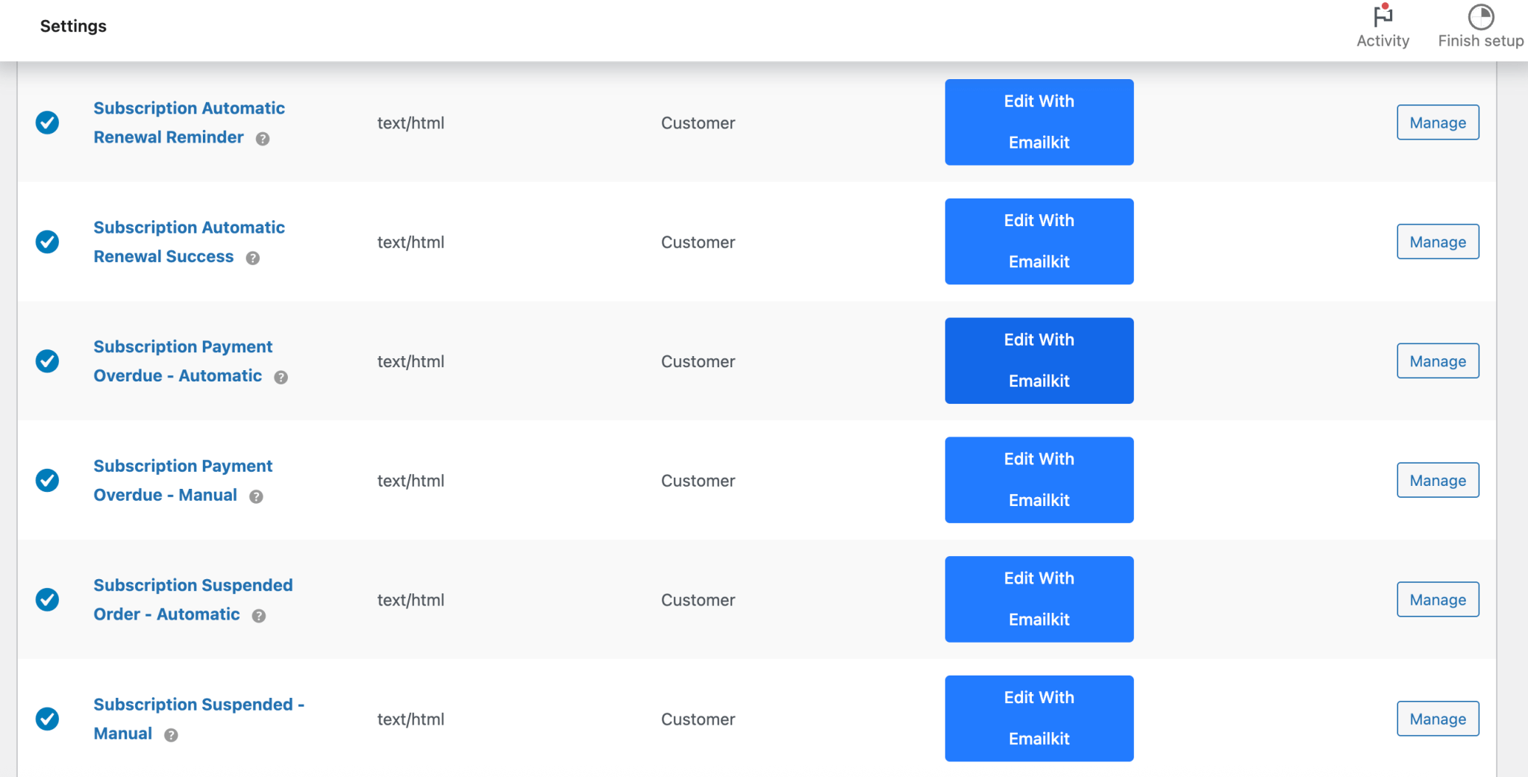Click the help icon beside Subscription Automatic Renewal Success
Screen dimensions: 1528x777
[253, 258]
